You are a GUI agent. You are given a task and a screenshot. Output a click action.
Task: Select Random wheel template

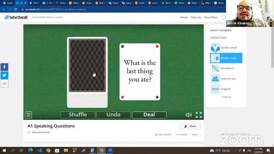pos(226,47)
